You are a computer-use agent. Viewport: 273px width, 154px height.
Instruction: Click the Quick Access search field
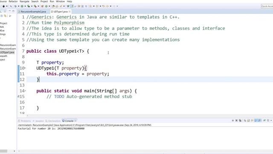[267, 6]
